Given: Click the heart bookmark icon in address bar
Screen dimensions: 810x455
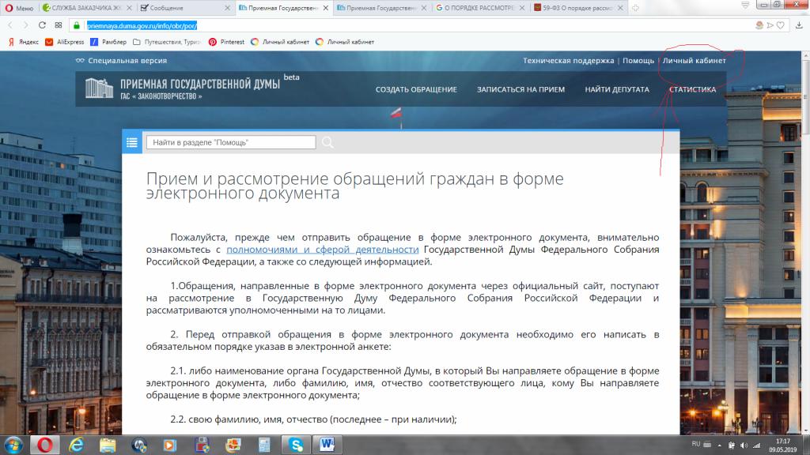Looking at the screenshot, I should click(781, 25).
